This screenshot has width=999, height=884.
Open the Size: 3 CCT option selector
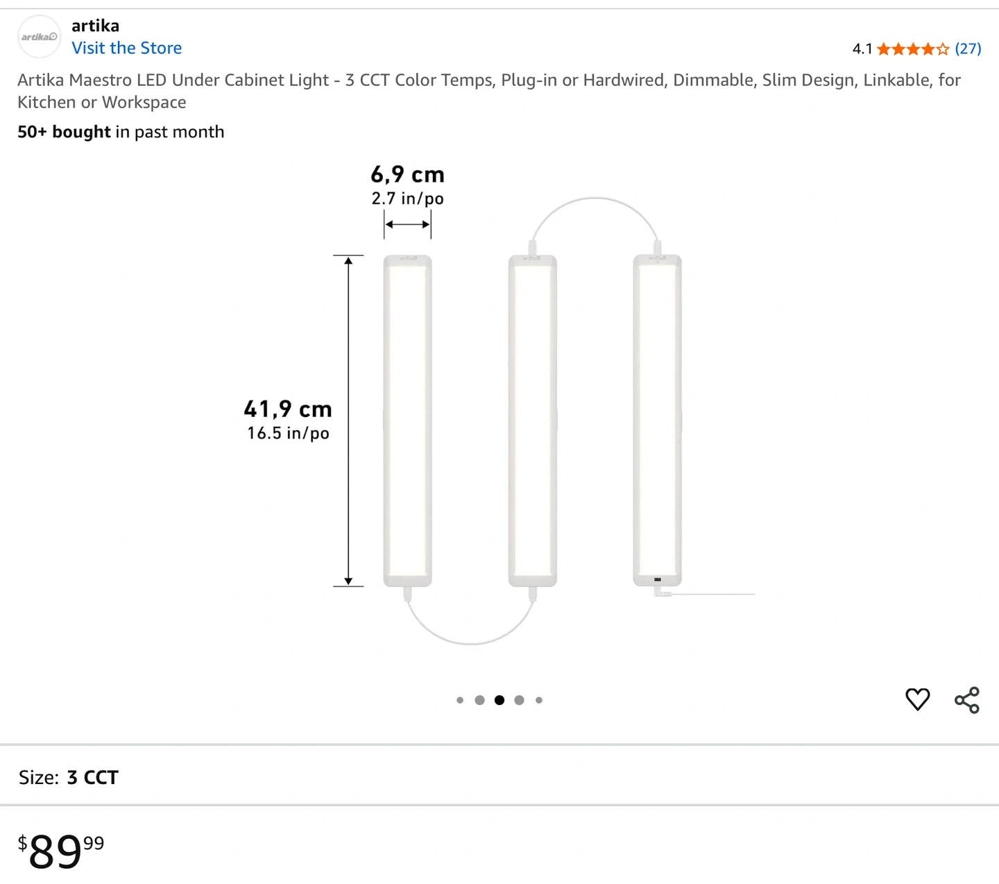click(69, 777)
